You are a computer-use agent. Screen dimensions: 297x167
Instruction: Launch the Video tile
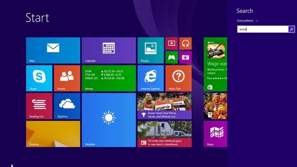coord(171,43)
